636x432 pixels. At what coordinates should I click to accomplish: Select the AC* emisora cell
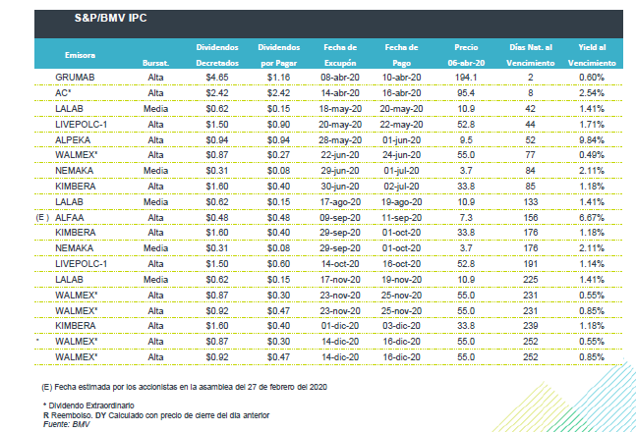63,93
